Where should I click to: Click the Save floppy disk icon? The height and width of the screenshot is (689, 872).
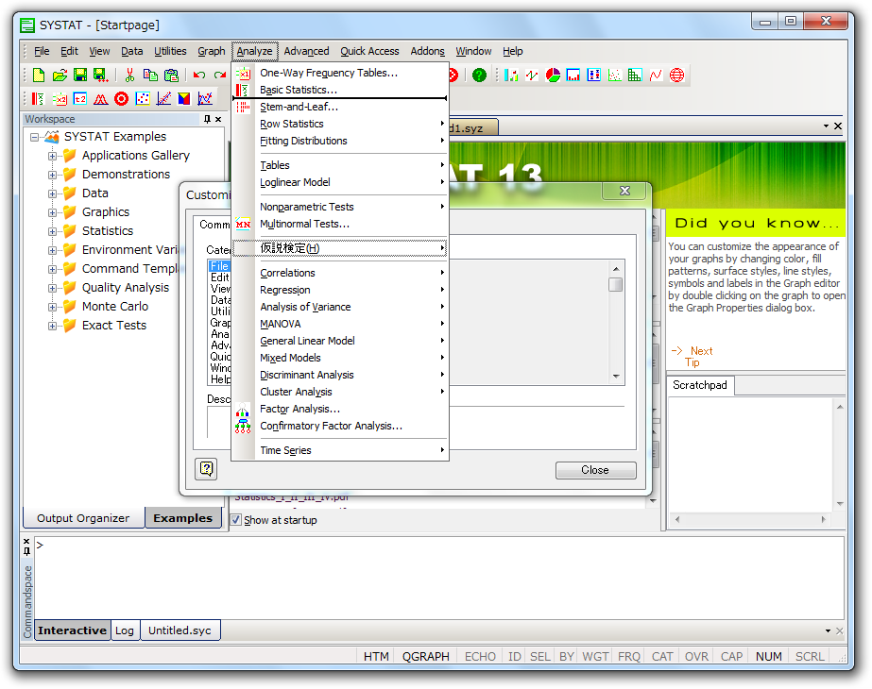coord(80,75)
